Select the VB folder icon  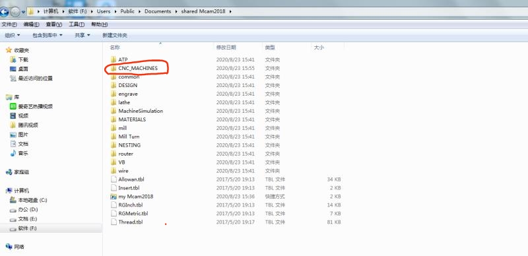[114, 162]
